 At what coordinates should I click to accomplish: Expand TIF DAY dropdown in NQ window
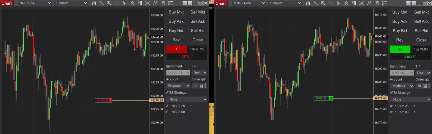click(199, 73)
